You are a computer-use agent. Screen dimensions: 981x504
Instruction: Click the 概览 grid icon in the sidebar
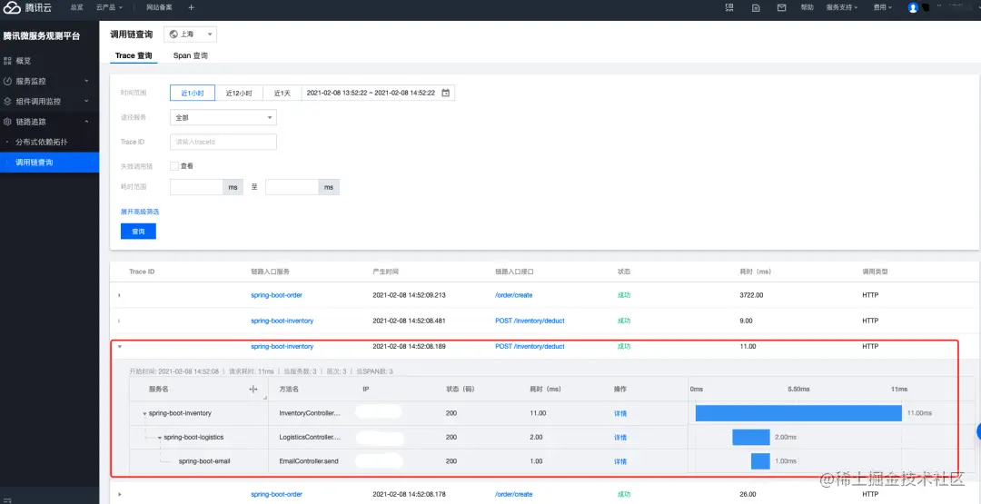7,61
